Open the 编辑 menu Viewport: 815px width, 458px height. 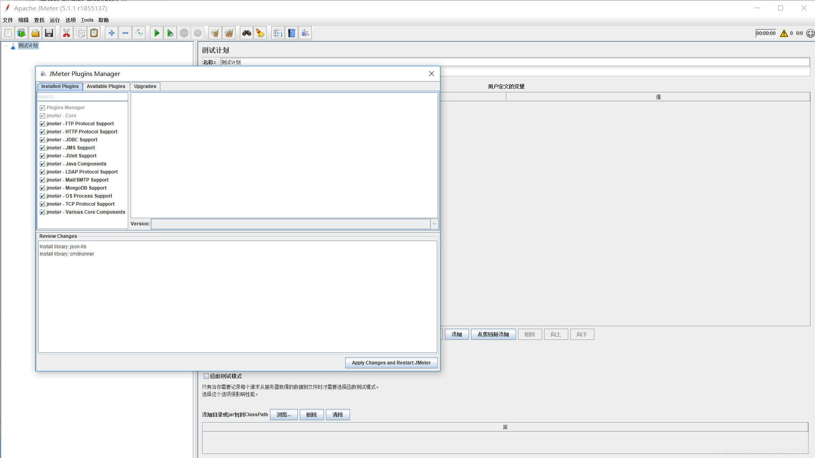[23, 20]
